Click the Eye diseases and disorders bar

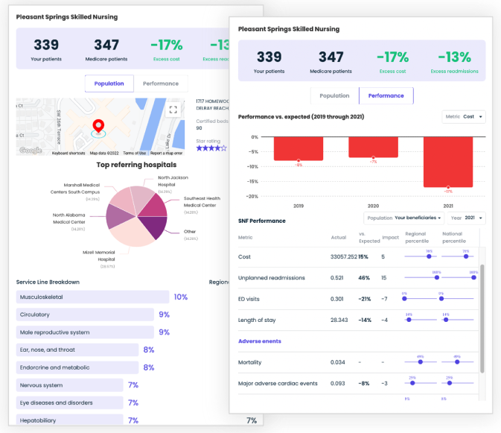click(x=70, y=402)
